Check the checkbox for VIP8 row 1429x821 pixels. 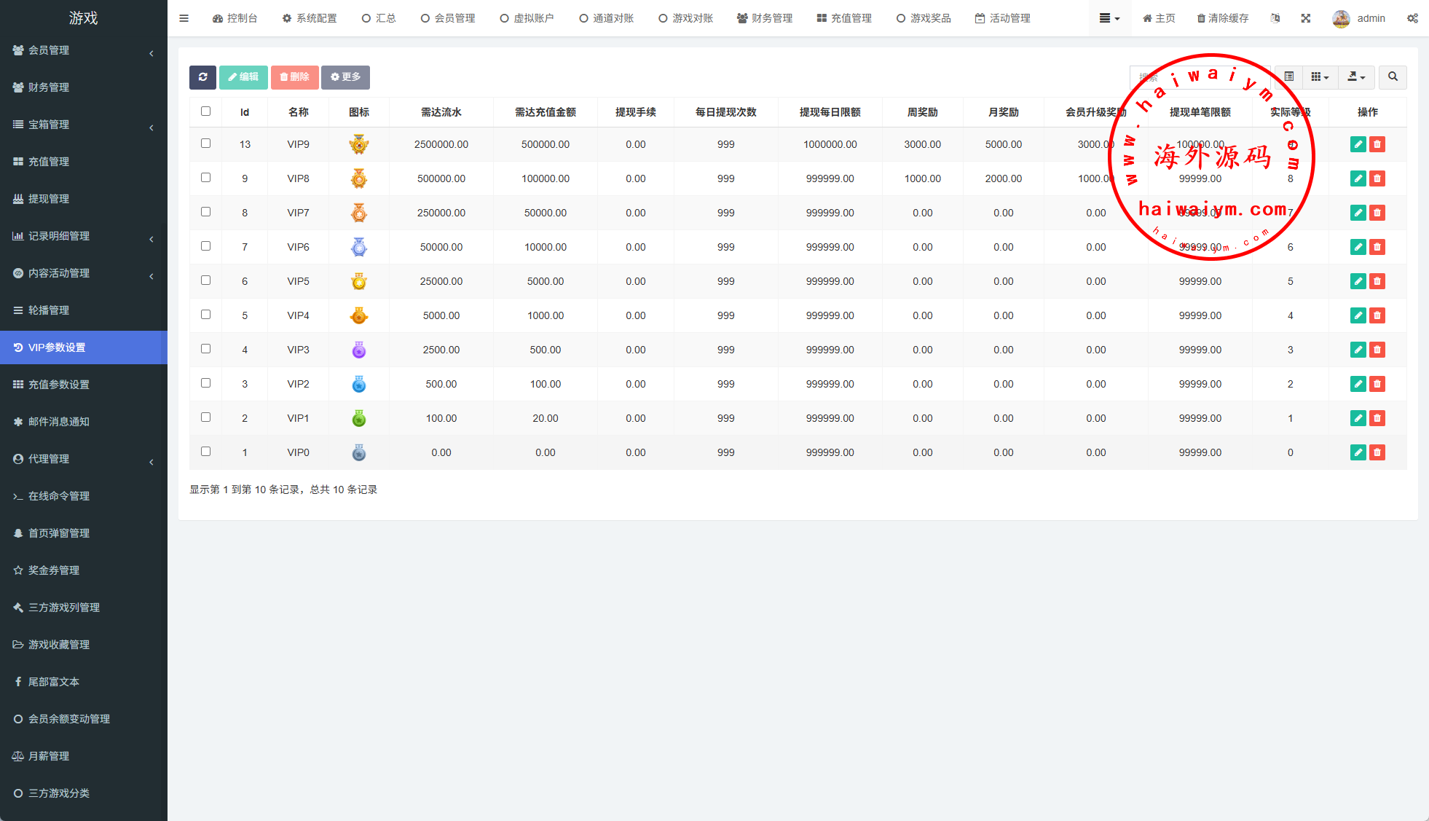[205, 178]
